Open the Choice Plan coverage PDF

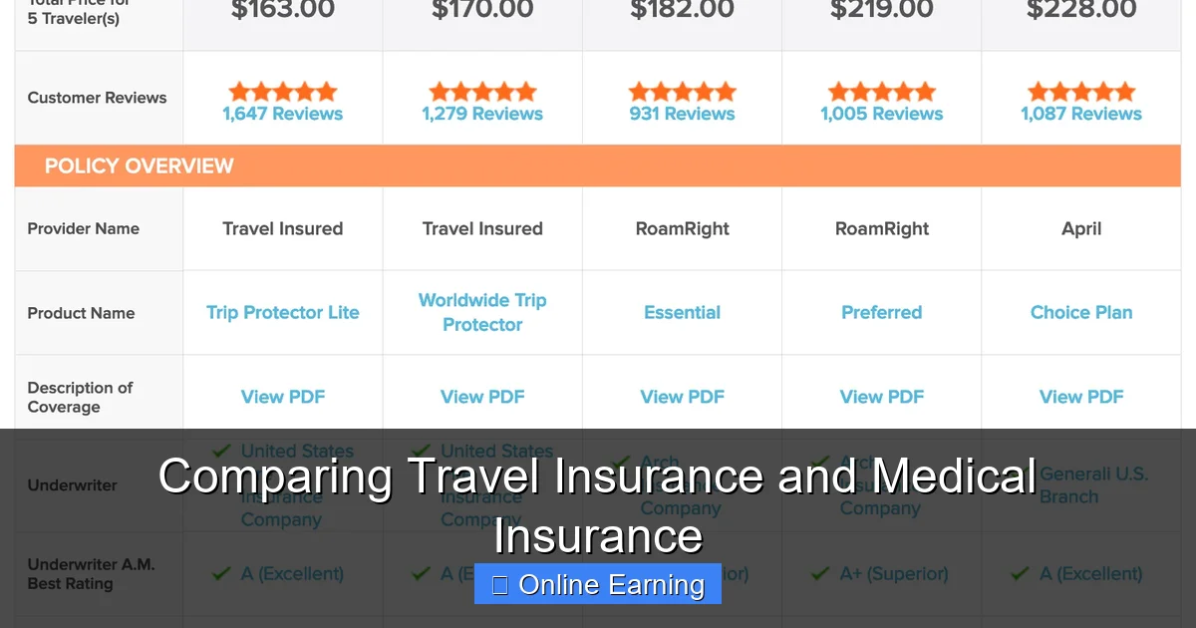click(1081, 396)
